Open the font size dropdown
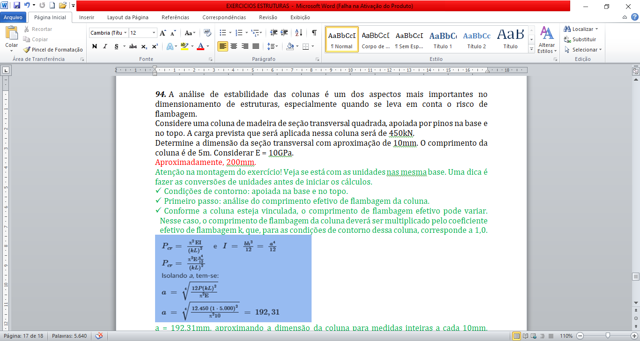This screenshot has width=640, height=341. click(154, 33)
